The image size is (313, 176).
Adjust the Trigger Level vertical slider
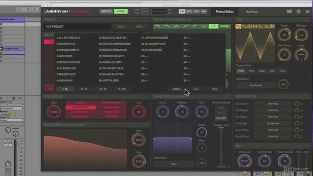[221, 146]
